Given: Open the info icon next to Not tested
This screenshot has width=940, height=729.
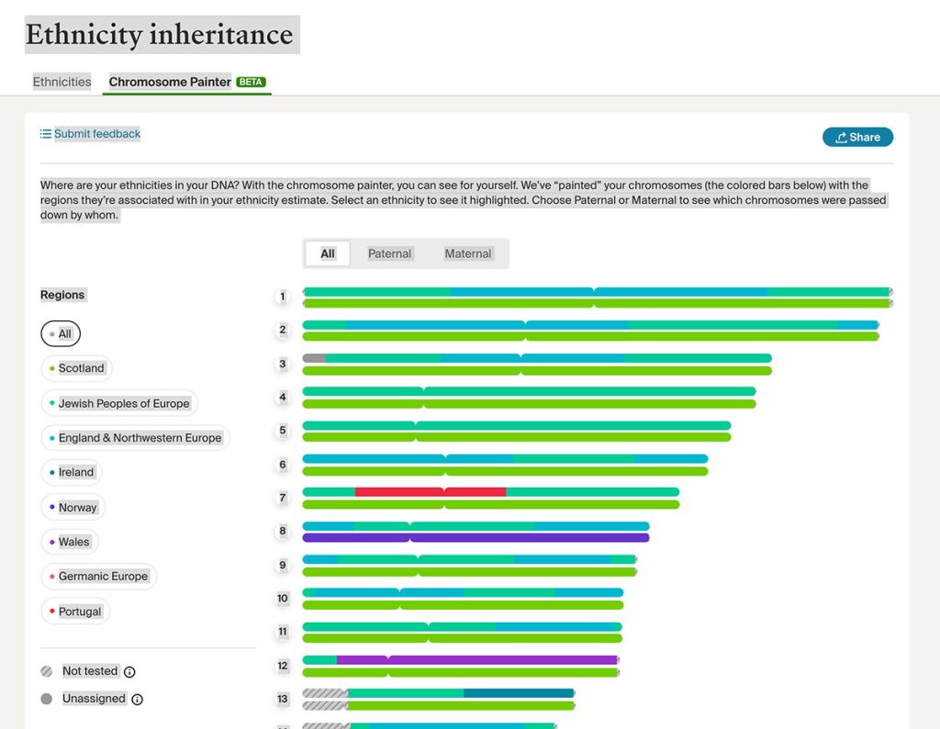Looking at the screenshot, I should point(129,671).
